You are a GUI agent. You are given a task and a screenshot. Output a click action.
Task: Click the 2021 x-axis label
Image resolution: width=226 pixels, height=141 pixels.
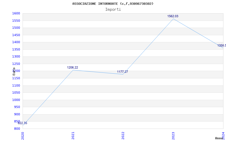pyautogui.click(x=73, y=136)
